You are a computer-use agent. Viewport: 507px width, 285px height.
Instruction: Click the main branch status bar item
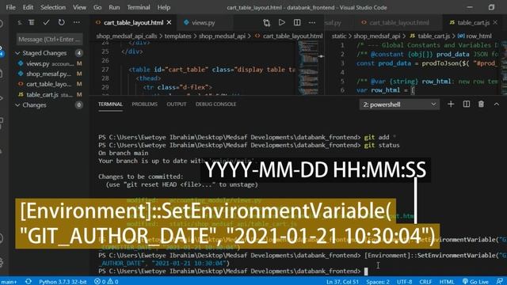9,282
